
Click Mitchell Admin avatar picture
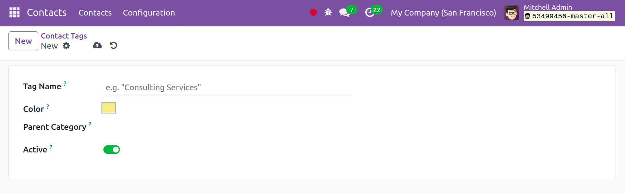coord(511,13)
